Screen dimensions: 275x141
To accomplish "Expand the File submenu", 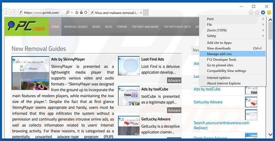I will coord(233,25).
